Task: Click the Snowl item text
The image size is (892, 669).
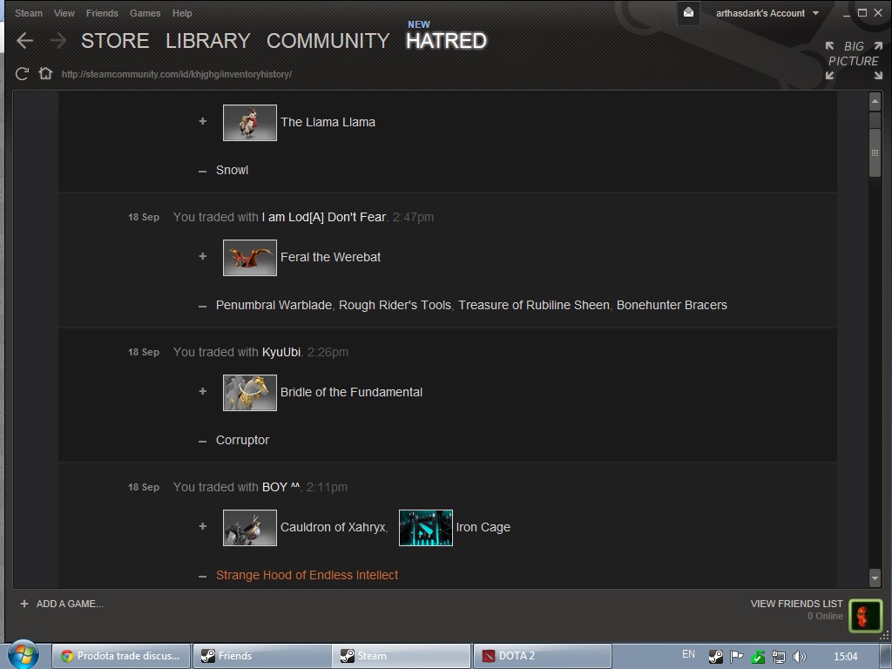Action: [232, 170]
